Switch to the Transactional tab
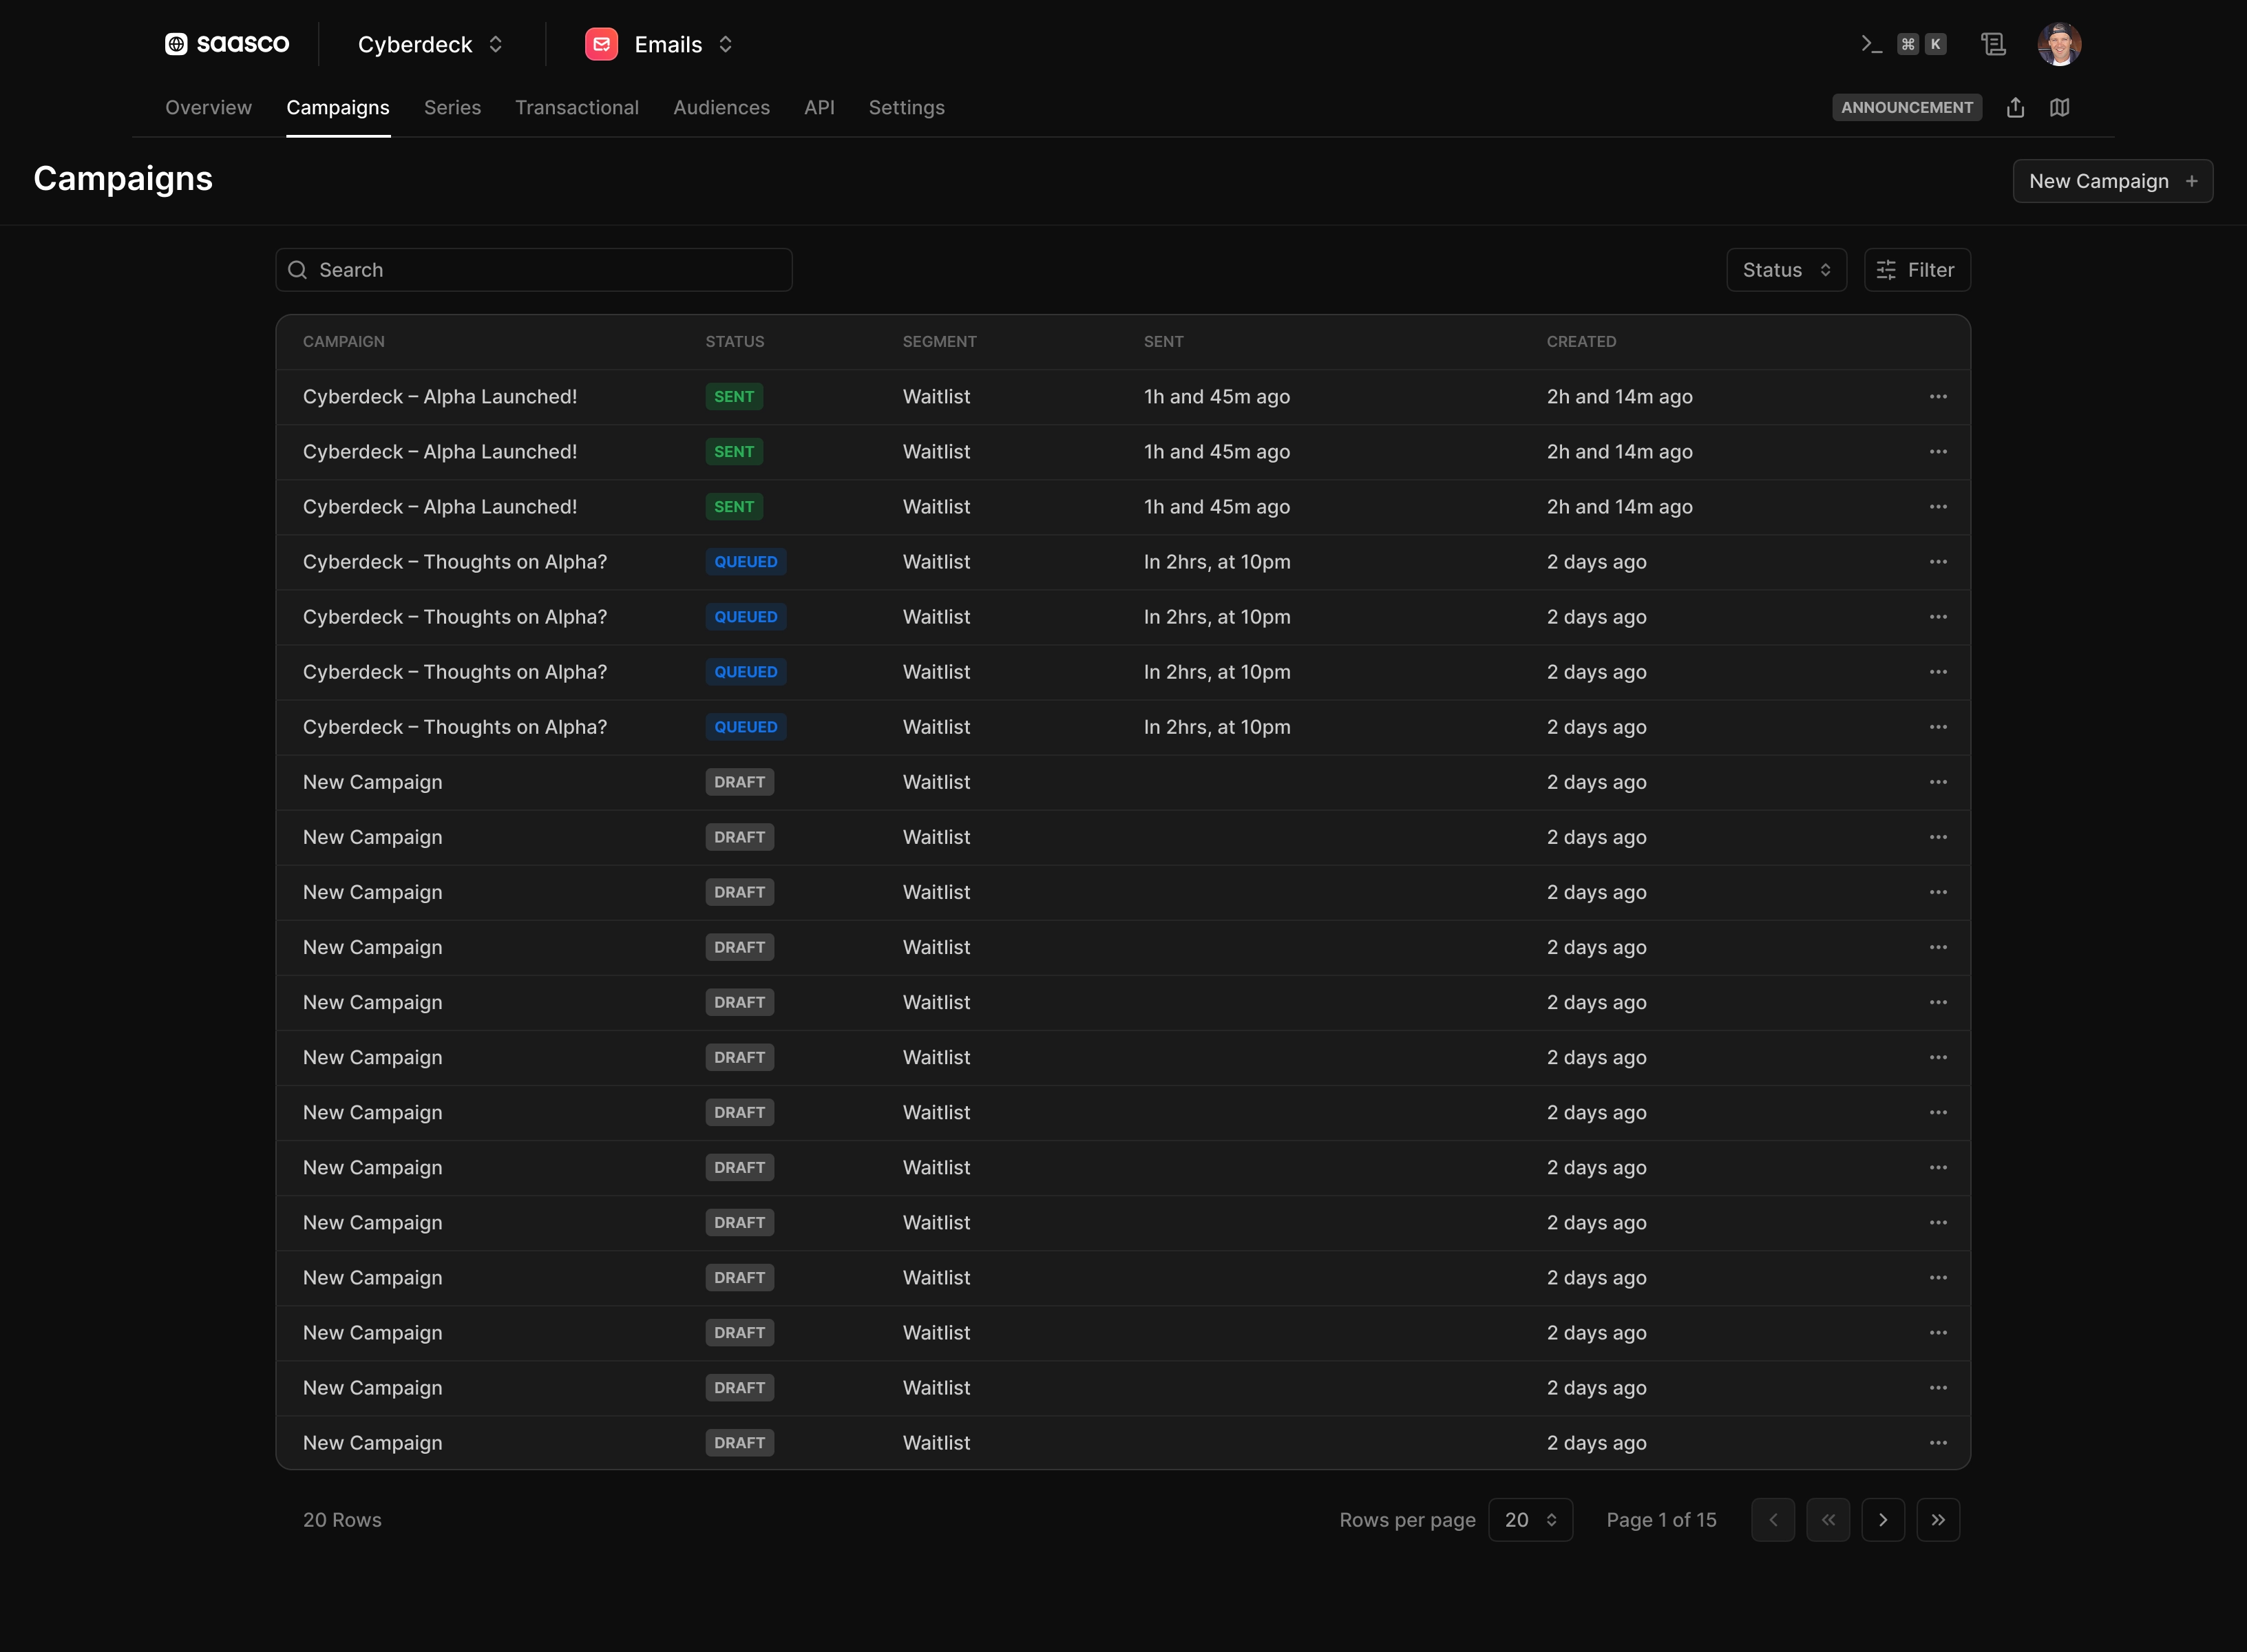Viewport: 2247px width, 1652px height. point(577,107)
